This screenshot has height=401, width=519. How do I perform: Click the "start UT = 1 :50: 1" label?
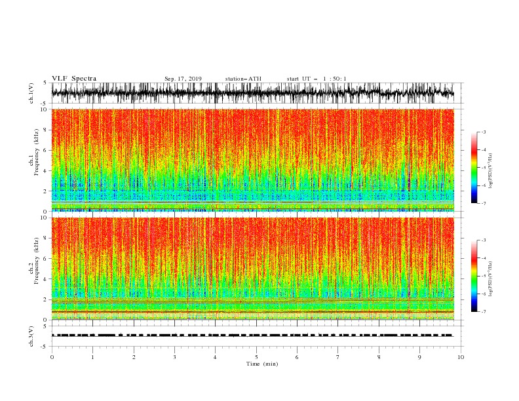point(317,79)
